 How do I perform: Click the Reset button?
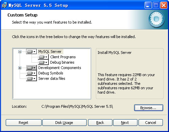click(x=24, y=123)
